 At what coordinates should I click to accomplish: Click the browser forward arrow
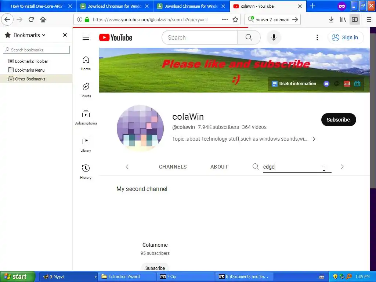tap(19, 19)
